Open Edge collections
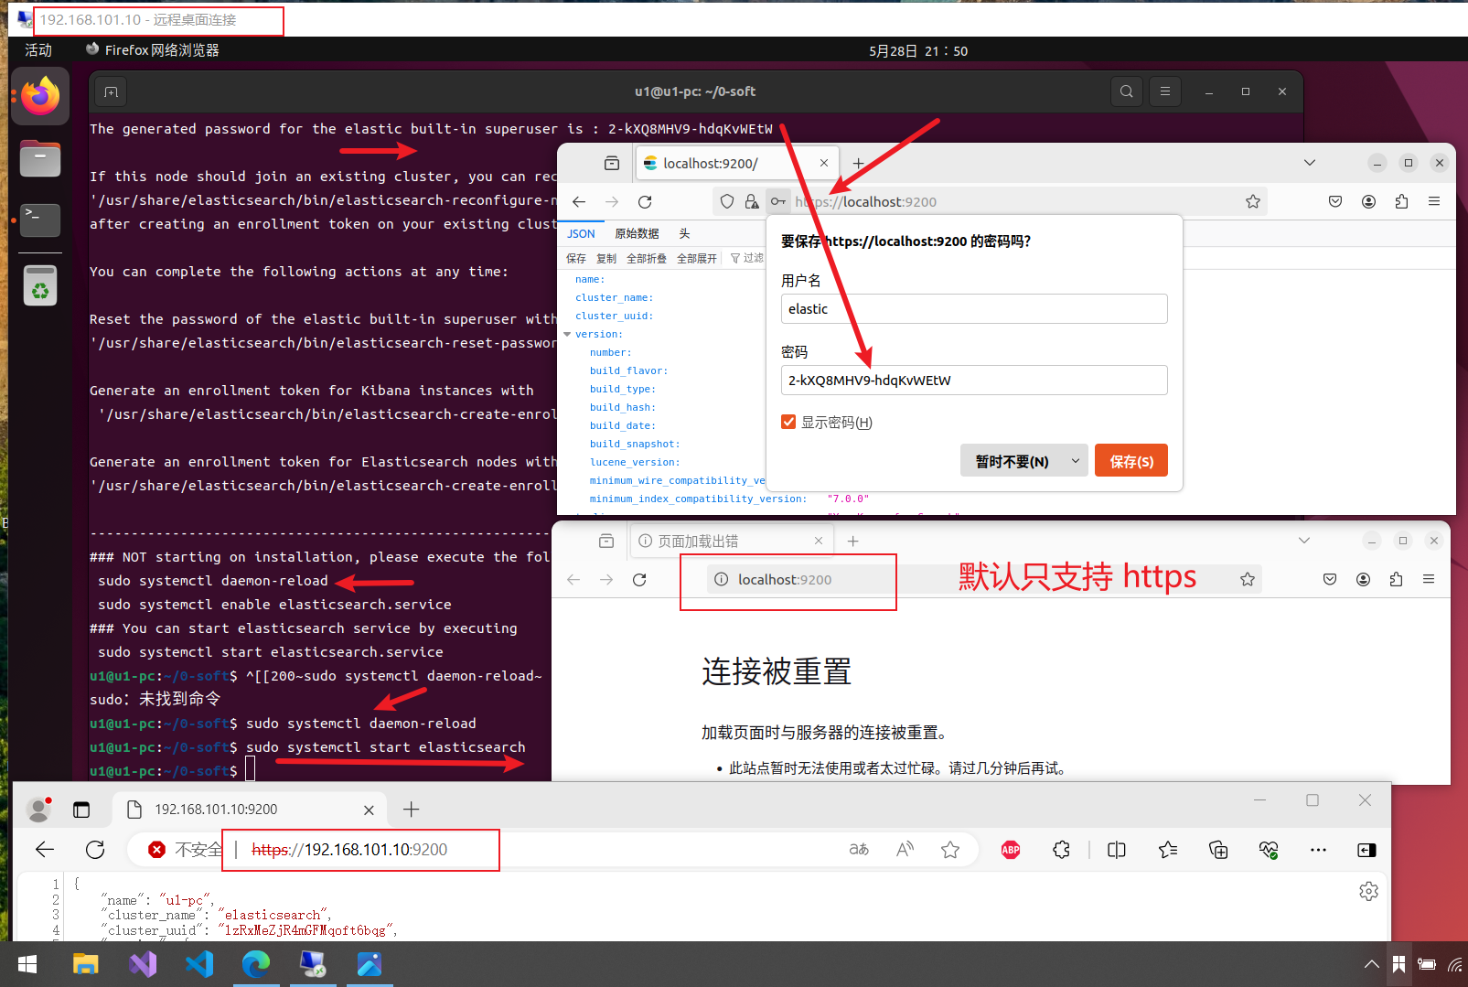1468x987 pixels. [1218, 850]
